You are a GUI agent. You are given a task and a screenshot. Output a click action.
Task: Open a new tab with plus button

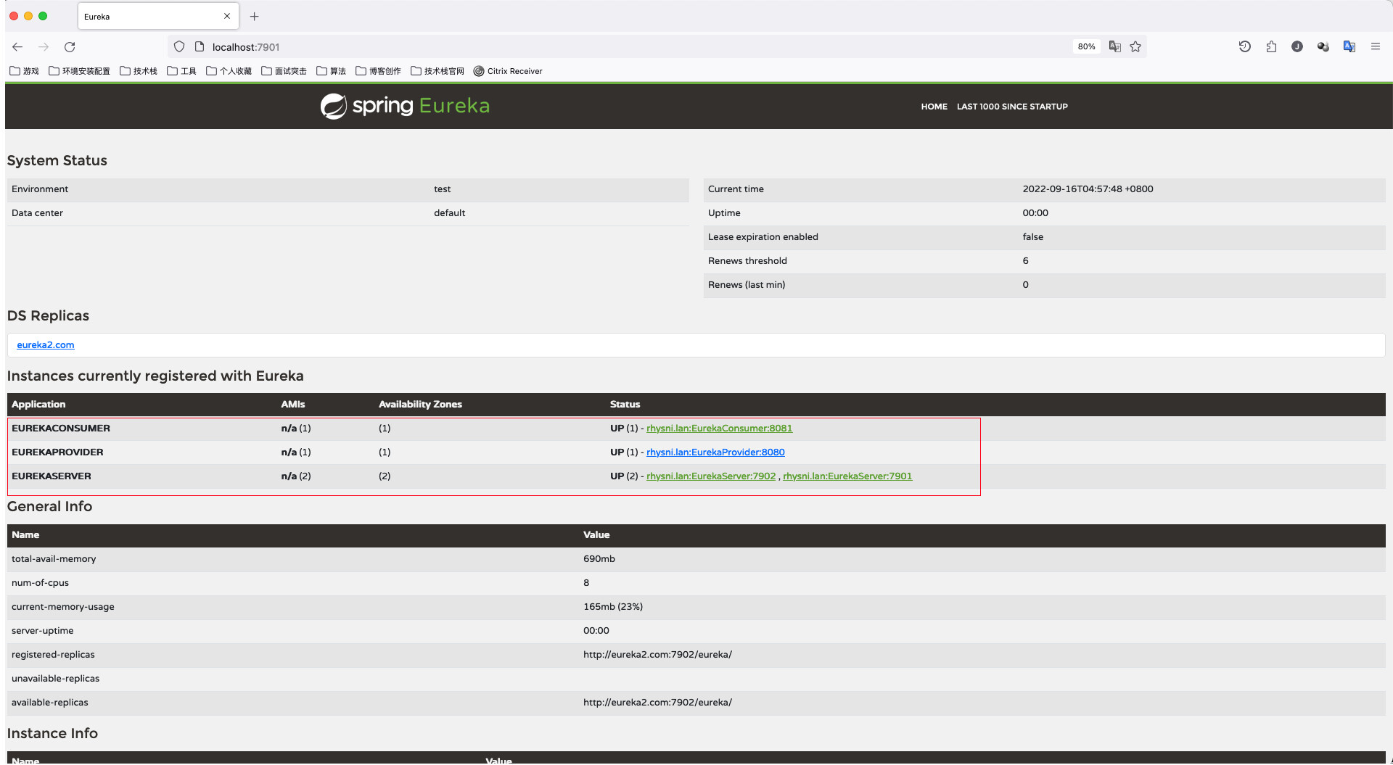click(254, 17)
